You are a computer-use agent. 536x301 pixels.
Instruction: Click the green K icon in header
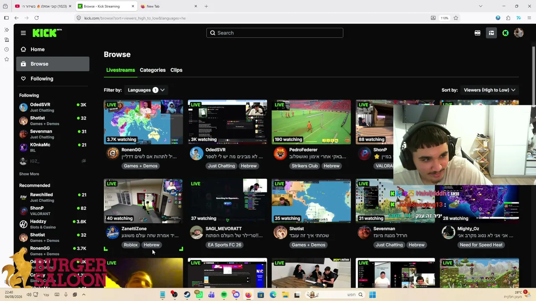[505, 33]
